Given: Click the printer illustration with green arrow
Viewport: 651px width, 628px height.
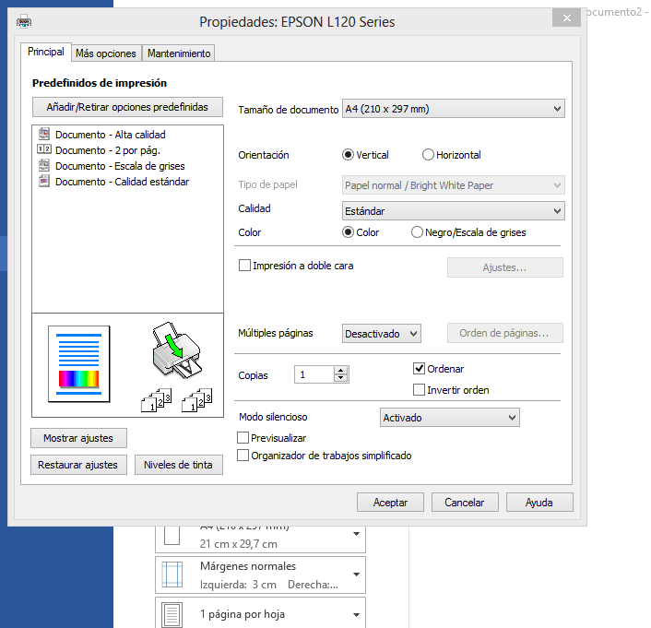Looking at the screenshot, I should coord(173,349).
